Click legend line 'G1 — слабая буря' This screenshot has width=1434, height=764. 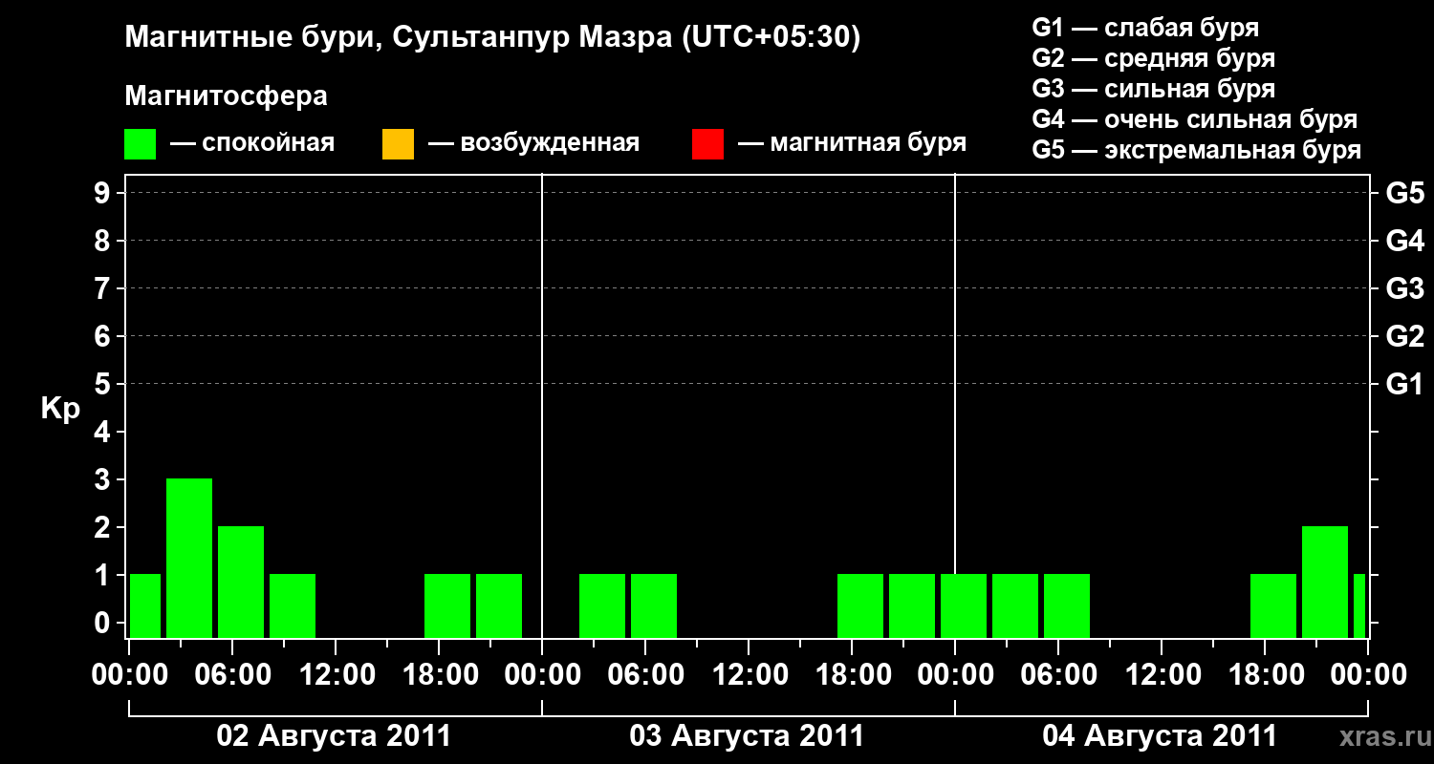1145,28
